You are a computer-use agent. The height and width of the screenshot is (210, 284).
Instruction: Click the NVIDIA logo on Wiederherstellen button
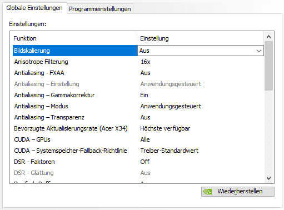(207, 192)
